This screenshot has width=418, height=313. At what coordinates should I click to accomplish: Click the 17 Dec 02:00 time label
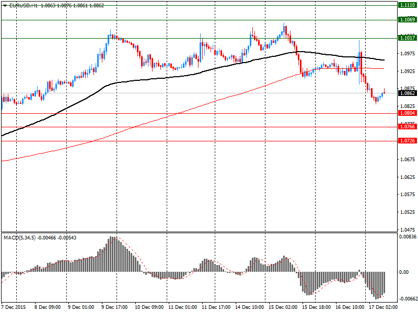384,307
